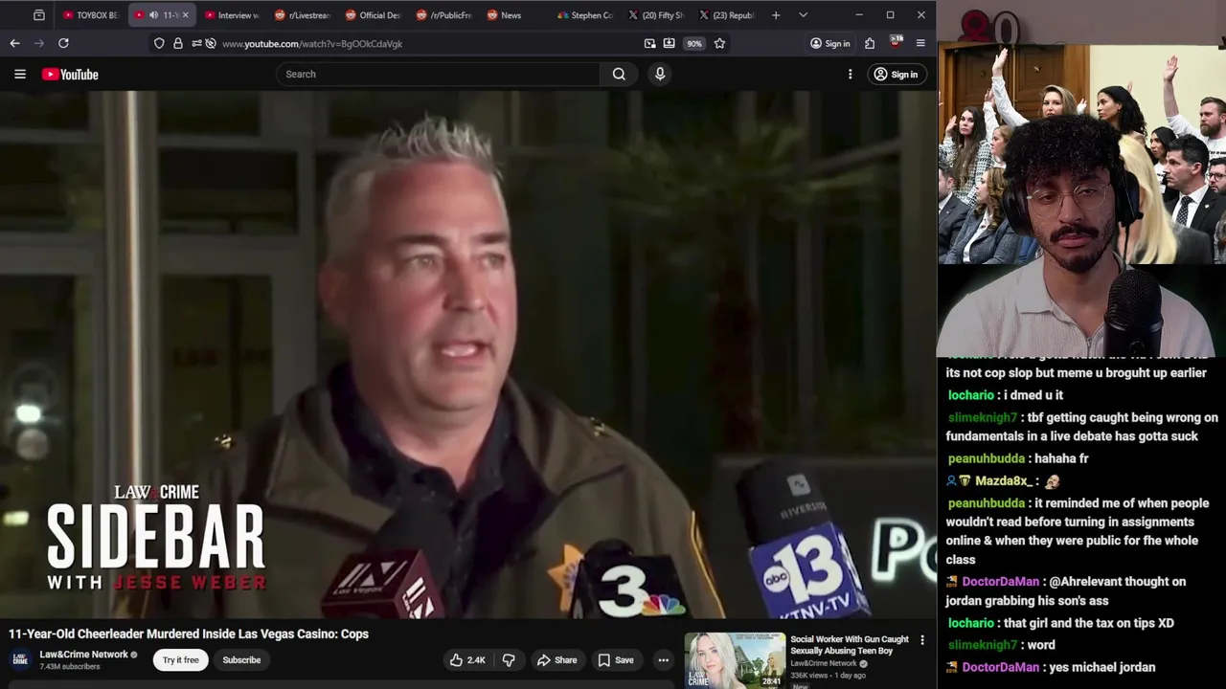Close the currently active YouTube tab
Viewport: 1226px width, 689px height.
(x=185, y=15)
